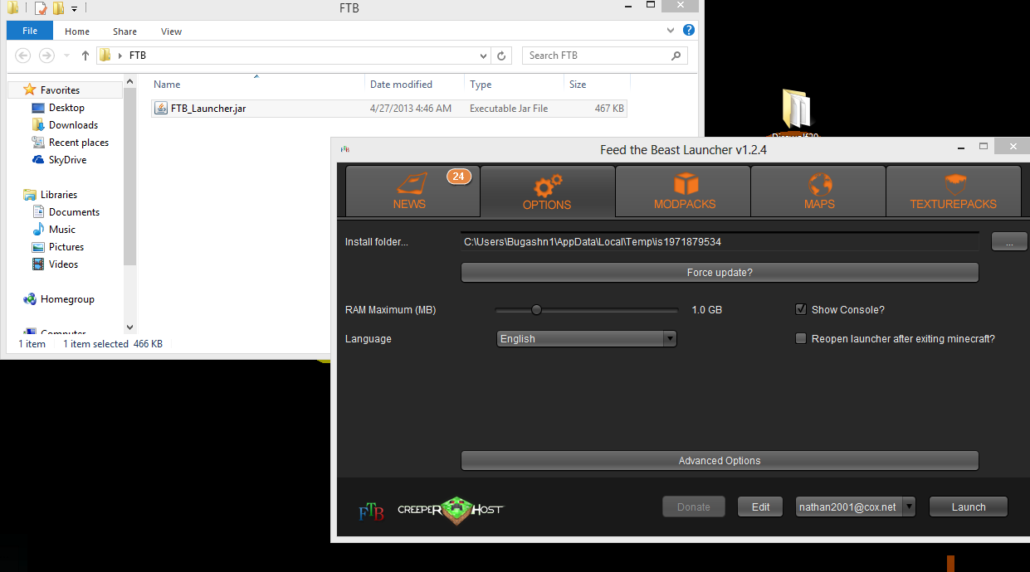
Task: Open the Texturepacks tab
Action: tap(953, 191)
